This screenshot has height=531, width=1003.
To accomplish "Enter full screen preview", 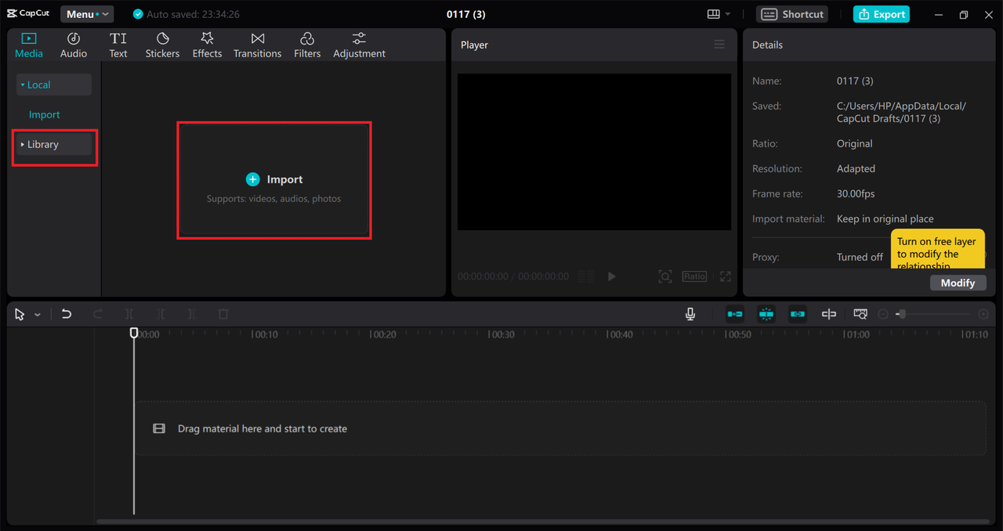I will point(726,276).
